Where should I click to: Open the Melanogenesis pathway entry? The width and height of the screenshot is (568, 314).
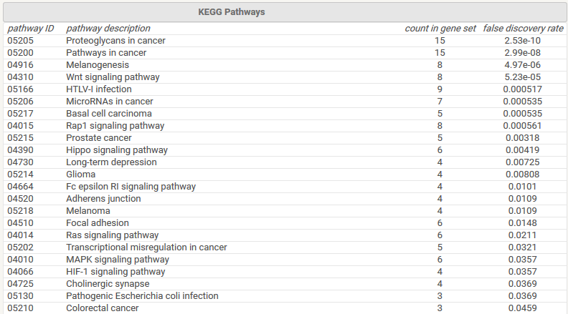coord(96,65)
